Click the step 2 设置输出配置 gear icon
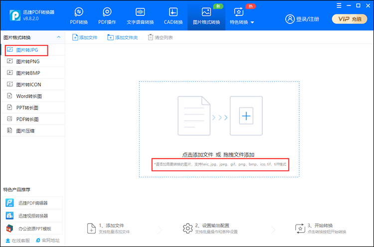The image size is (374, 247). (187, 229)
